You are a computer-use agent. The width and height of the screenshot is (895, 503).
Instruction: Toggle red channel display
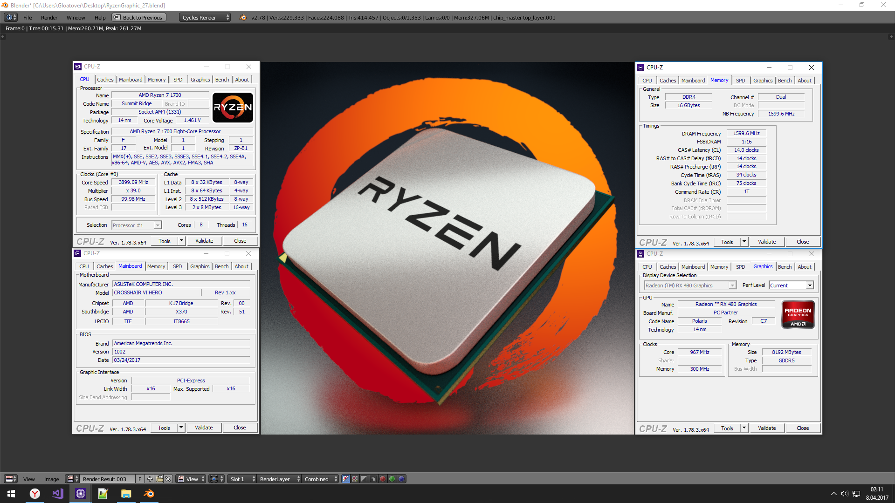383,479
